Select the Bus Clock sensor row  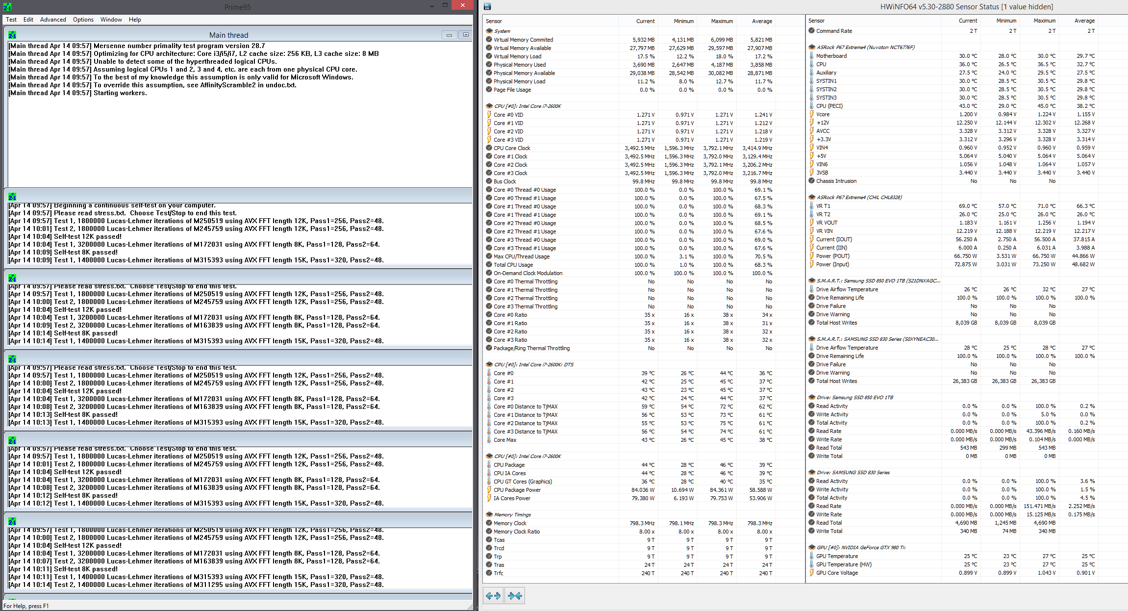(629, 181)
